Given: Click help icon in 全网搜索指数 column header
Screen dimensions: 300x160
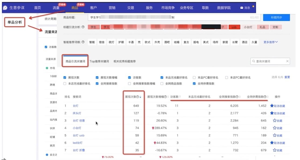Looking at the screenshot, I should pyautogui.click(x=237, y=97).
